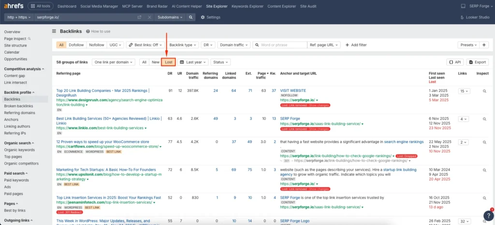Click the API button
This screenshot has height=225, width=495.
click(455, 62)
